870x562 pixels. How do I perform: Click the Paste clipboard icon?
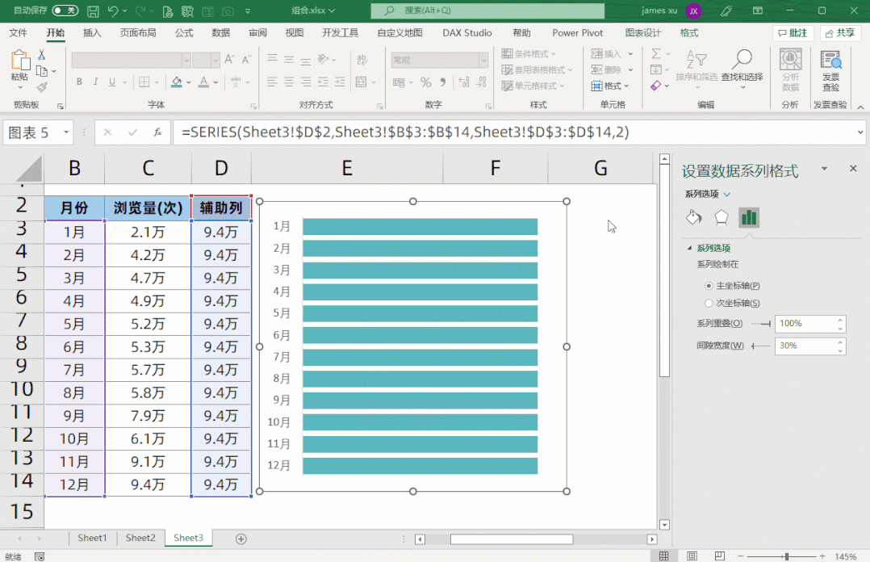(x=20, y=61)
